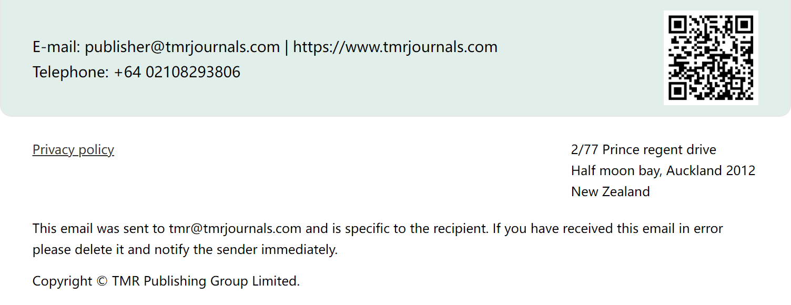
Task: Click the QR code's bottom-left corner square
Action: point(679,90)
